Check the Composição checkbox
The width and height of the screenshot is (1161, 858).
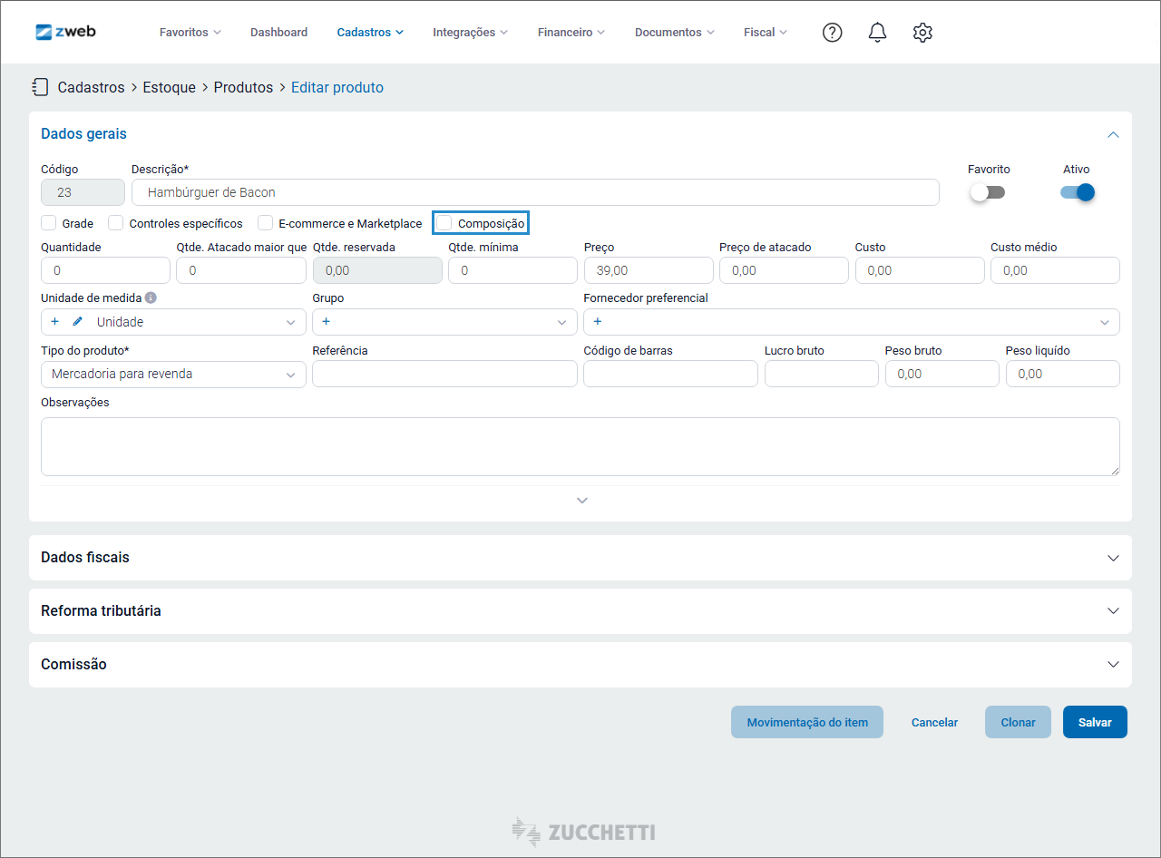[444, 223]
